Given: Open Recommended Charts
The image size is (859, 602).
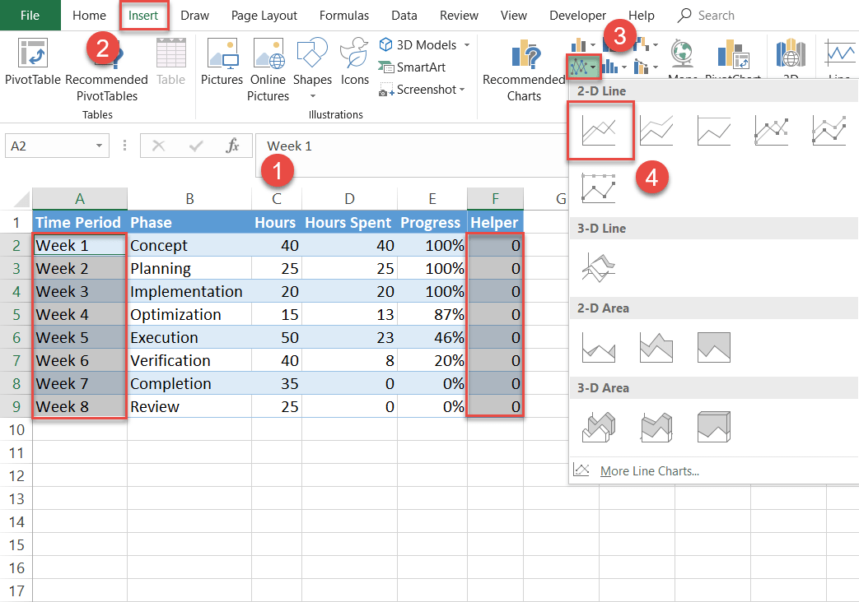Looking at the screenshot, I should click(525, 69).
